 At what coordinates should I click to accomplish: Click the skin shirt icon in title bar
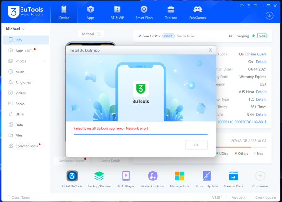pyautogui.click(x=242, y=6)
